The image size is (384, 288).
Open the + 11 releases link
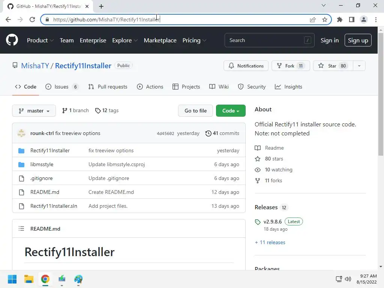pos(270,243)
